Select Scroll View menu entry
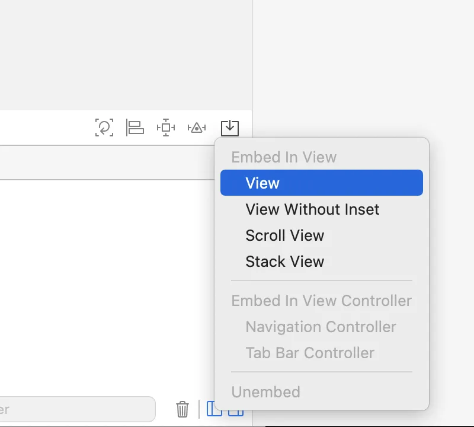The image size is (474, 427). [x=285, y=235]
